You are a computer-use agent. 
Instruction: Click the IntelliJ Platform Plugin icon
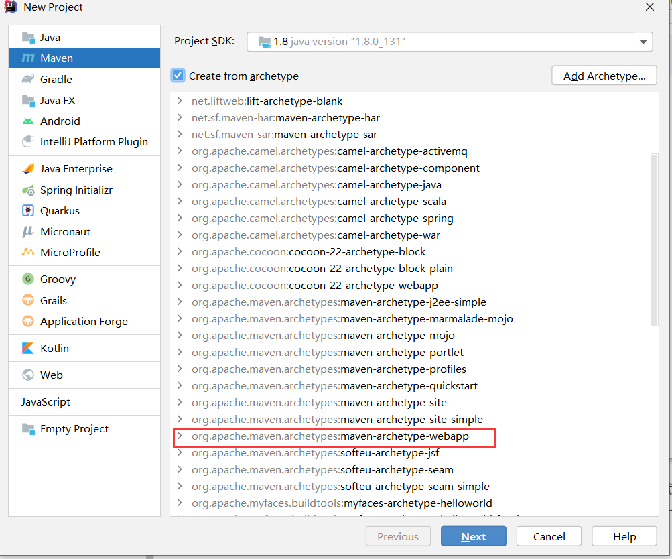28,141
